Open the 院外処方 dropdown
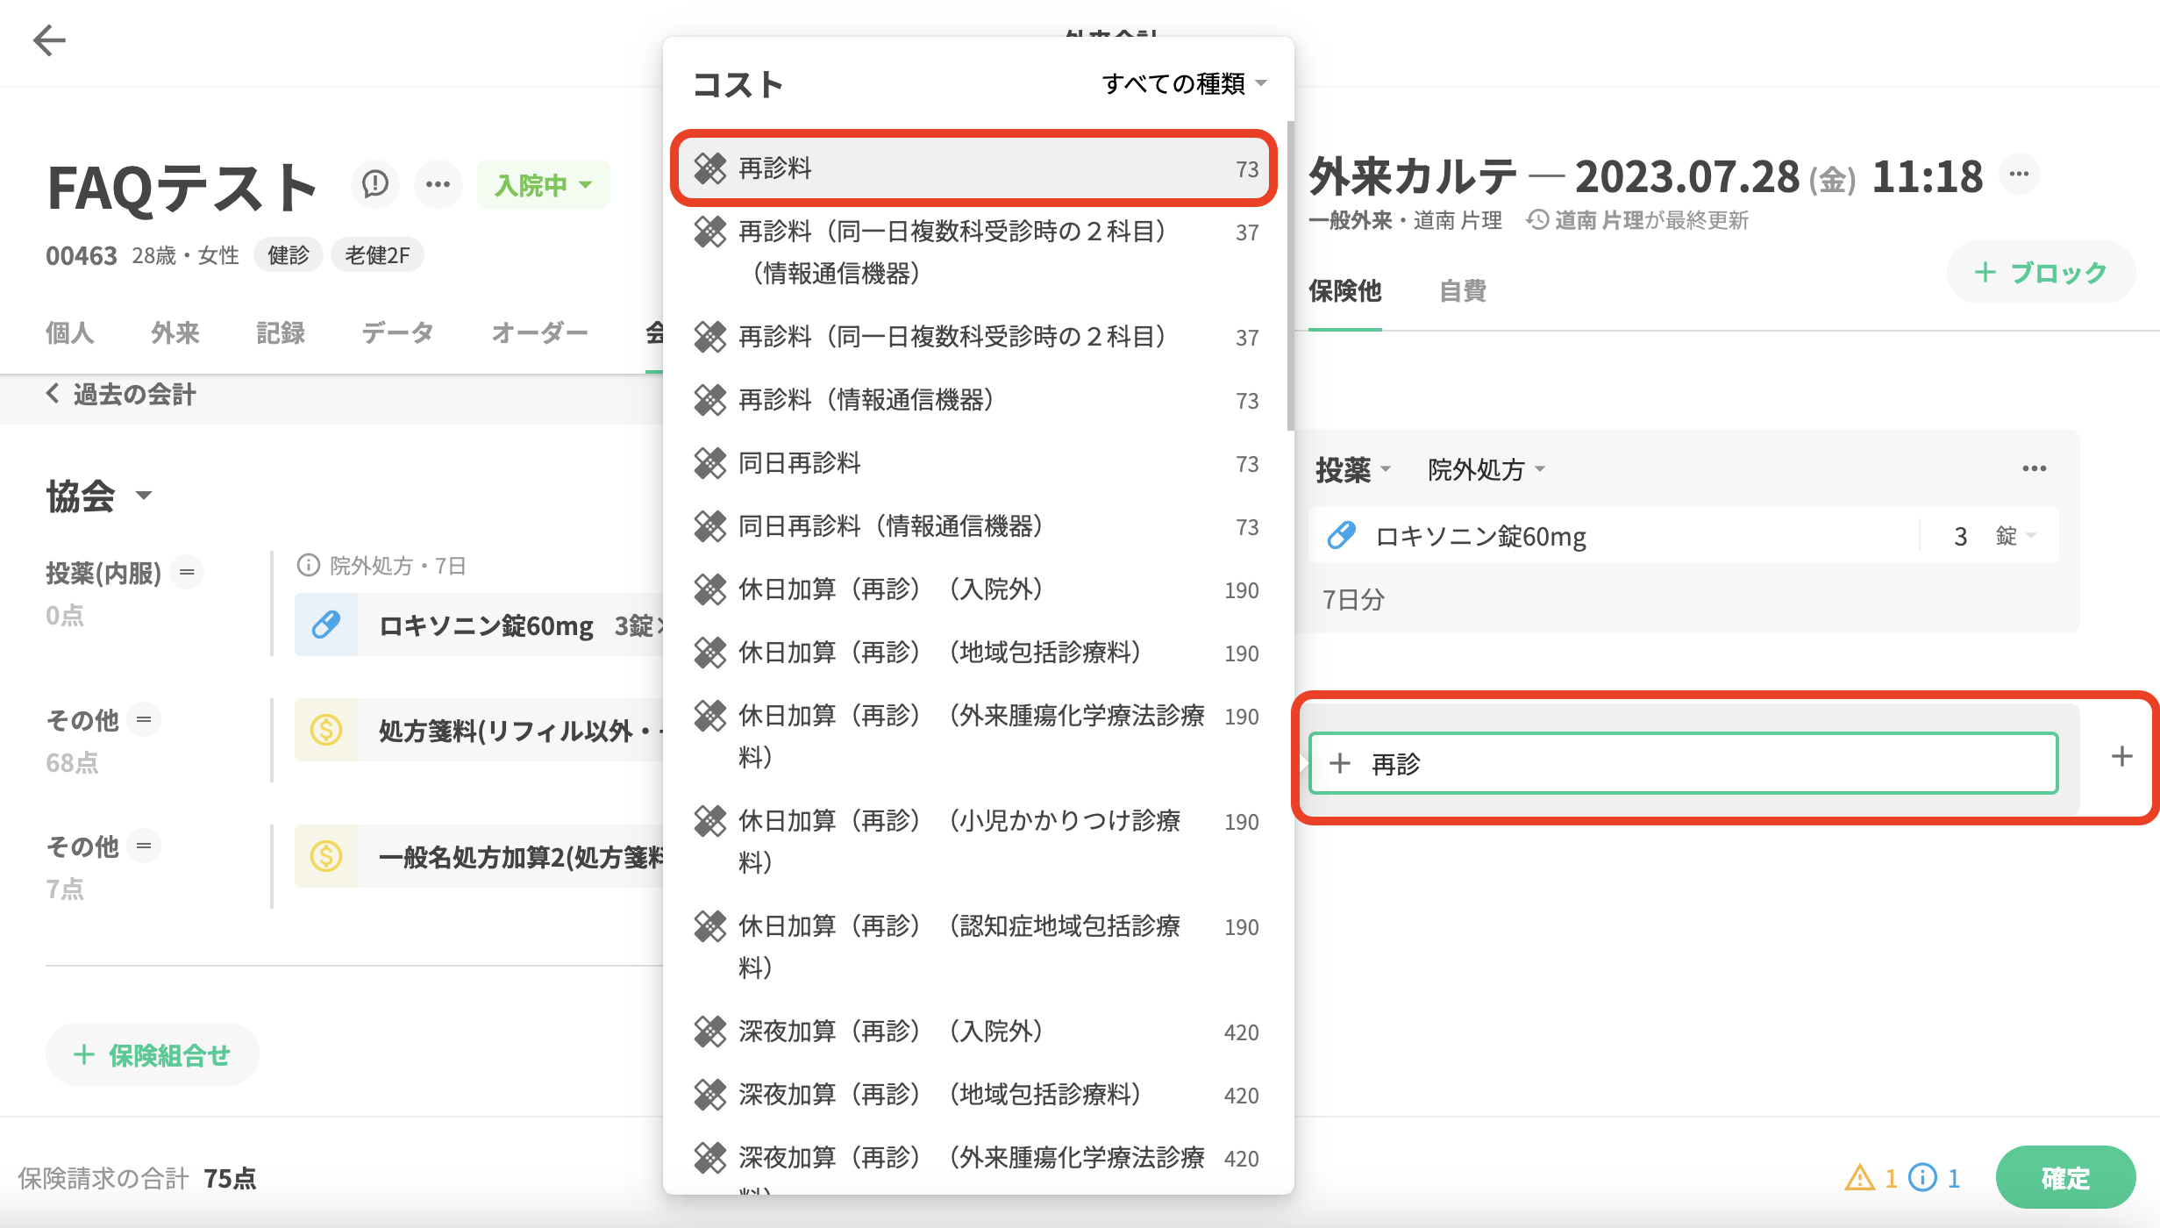The width and height of the screenshot is (2160, 1228). 1486,469
